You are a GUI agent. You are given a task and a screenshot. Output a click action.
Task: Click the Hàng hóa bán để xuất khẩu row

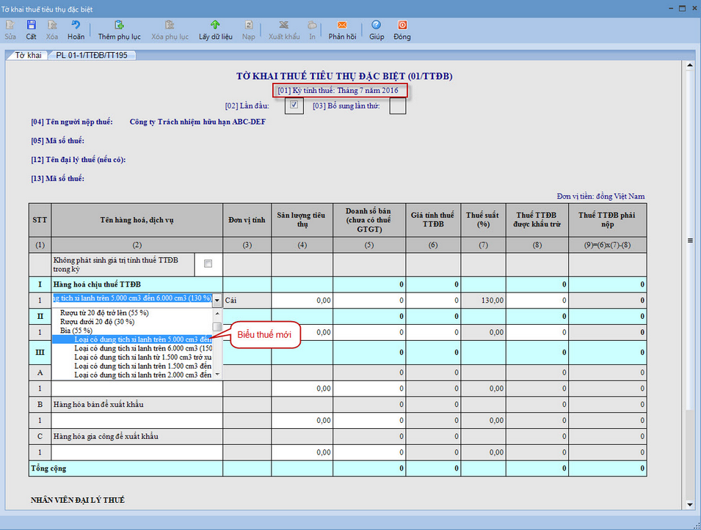(338, 405)
